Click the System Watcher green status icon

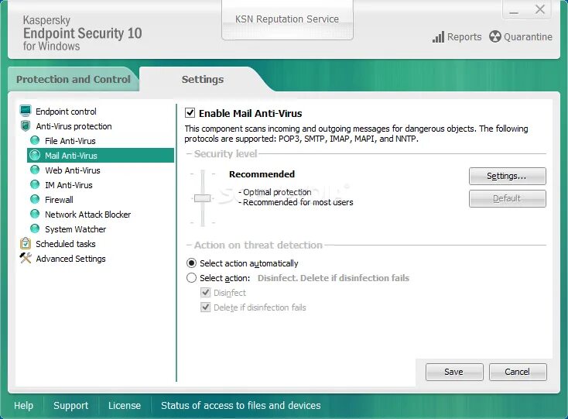pyautogui.click(x=35, y=228)
